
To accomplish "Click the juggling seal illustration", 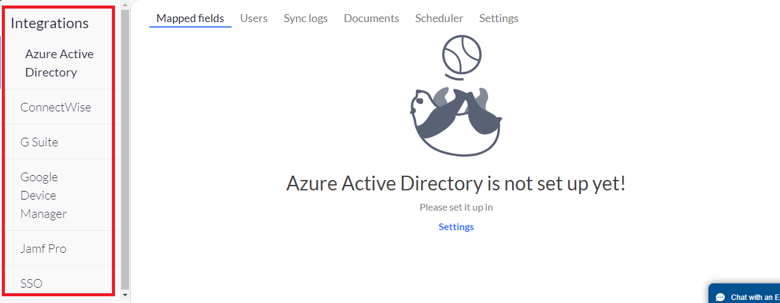I will coord(456,96).
